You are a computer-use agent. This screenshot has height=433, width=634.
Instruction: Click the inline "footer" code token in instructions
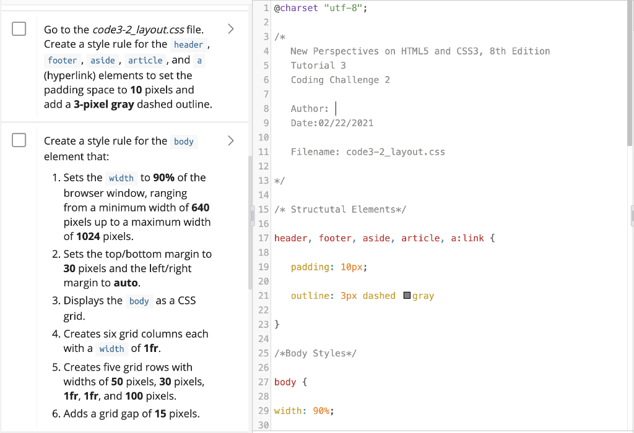point(62,60)
